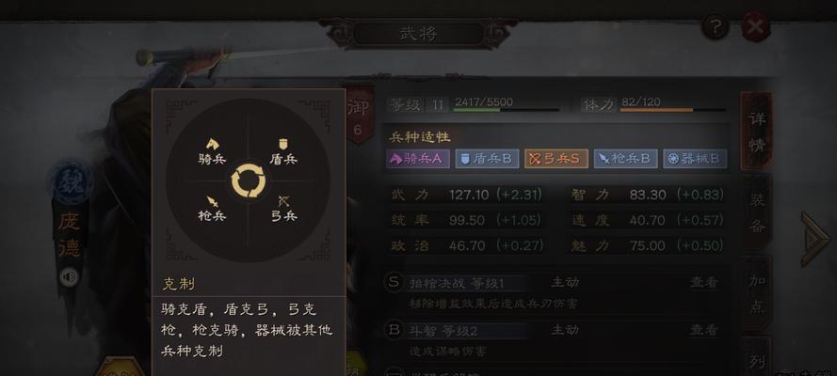The image size is (837, 376).
Task: Open 查看 for 斗智 skill
Action: click(704, 330)
